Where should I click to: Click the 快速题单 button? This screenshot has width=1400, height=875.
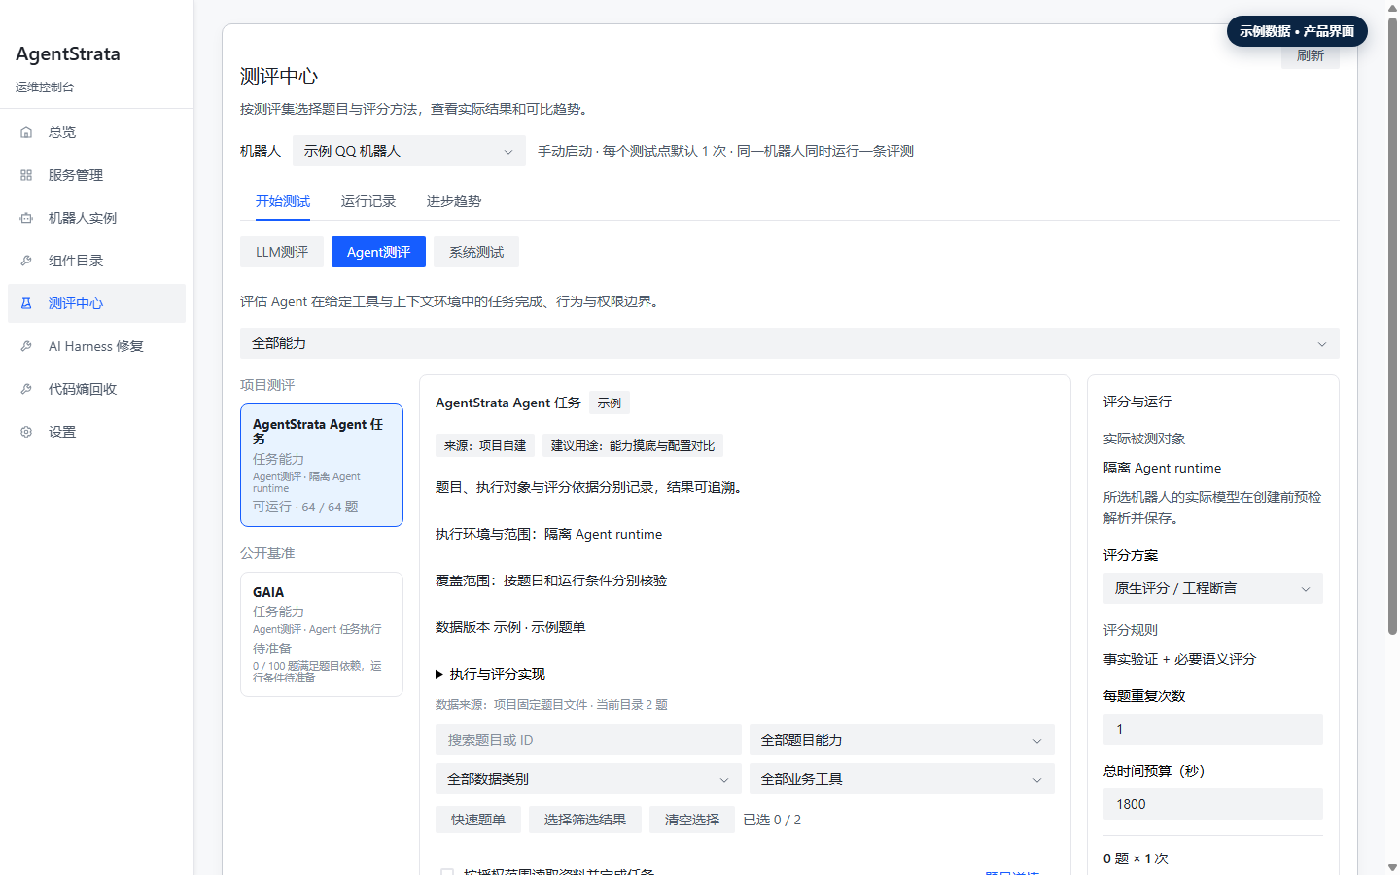(478, 820)
